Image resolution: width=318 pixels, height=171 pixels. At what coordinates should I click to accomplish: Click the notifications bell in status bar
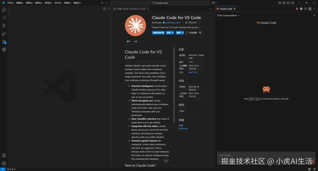pyautogui.click(x=314, y=169)
